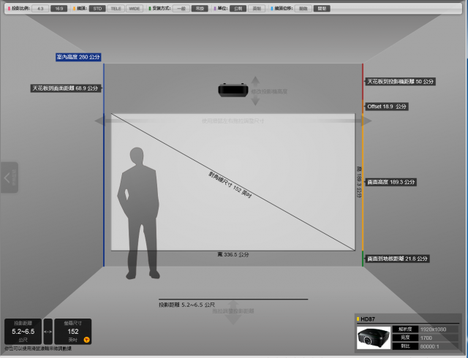Click the down arrow below projector height label
468x358 pixels.
[255, 101]
